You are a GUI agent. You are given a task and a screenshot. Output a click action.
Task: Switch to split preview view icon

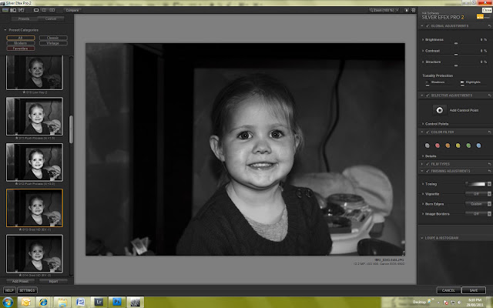click(44, 10)
